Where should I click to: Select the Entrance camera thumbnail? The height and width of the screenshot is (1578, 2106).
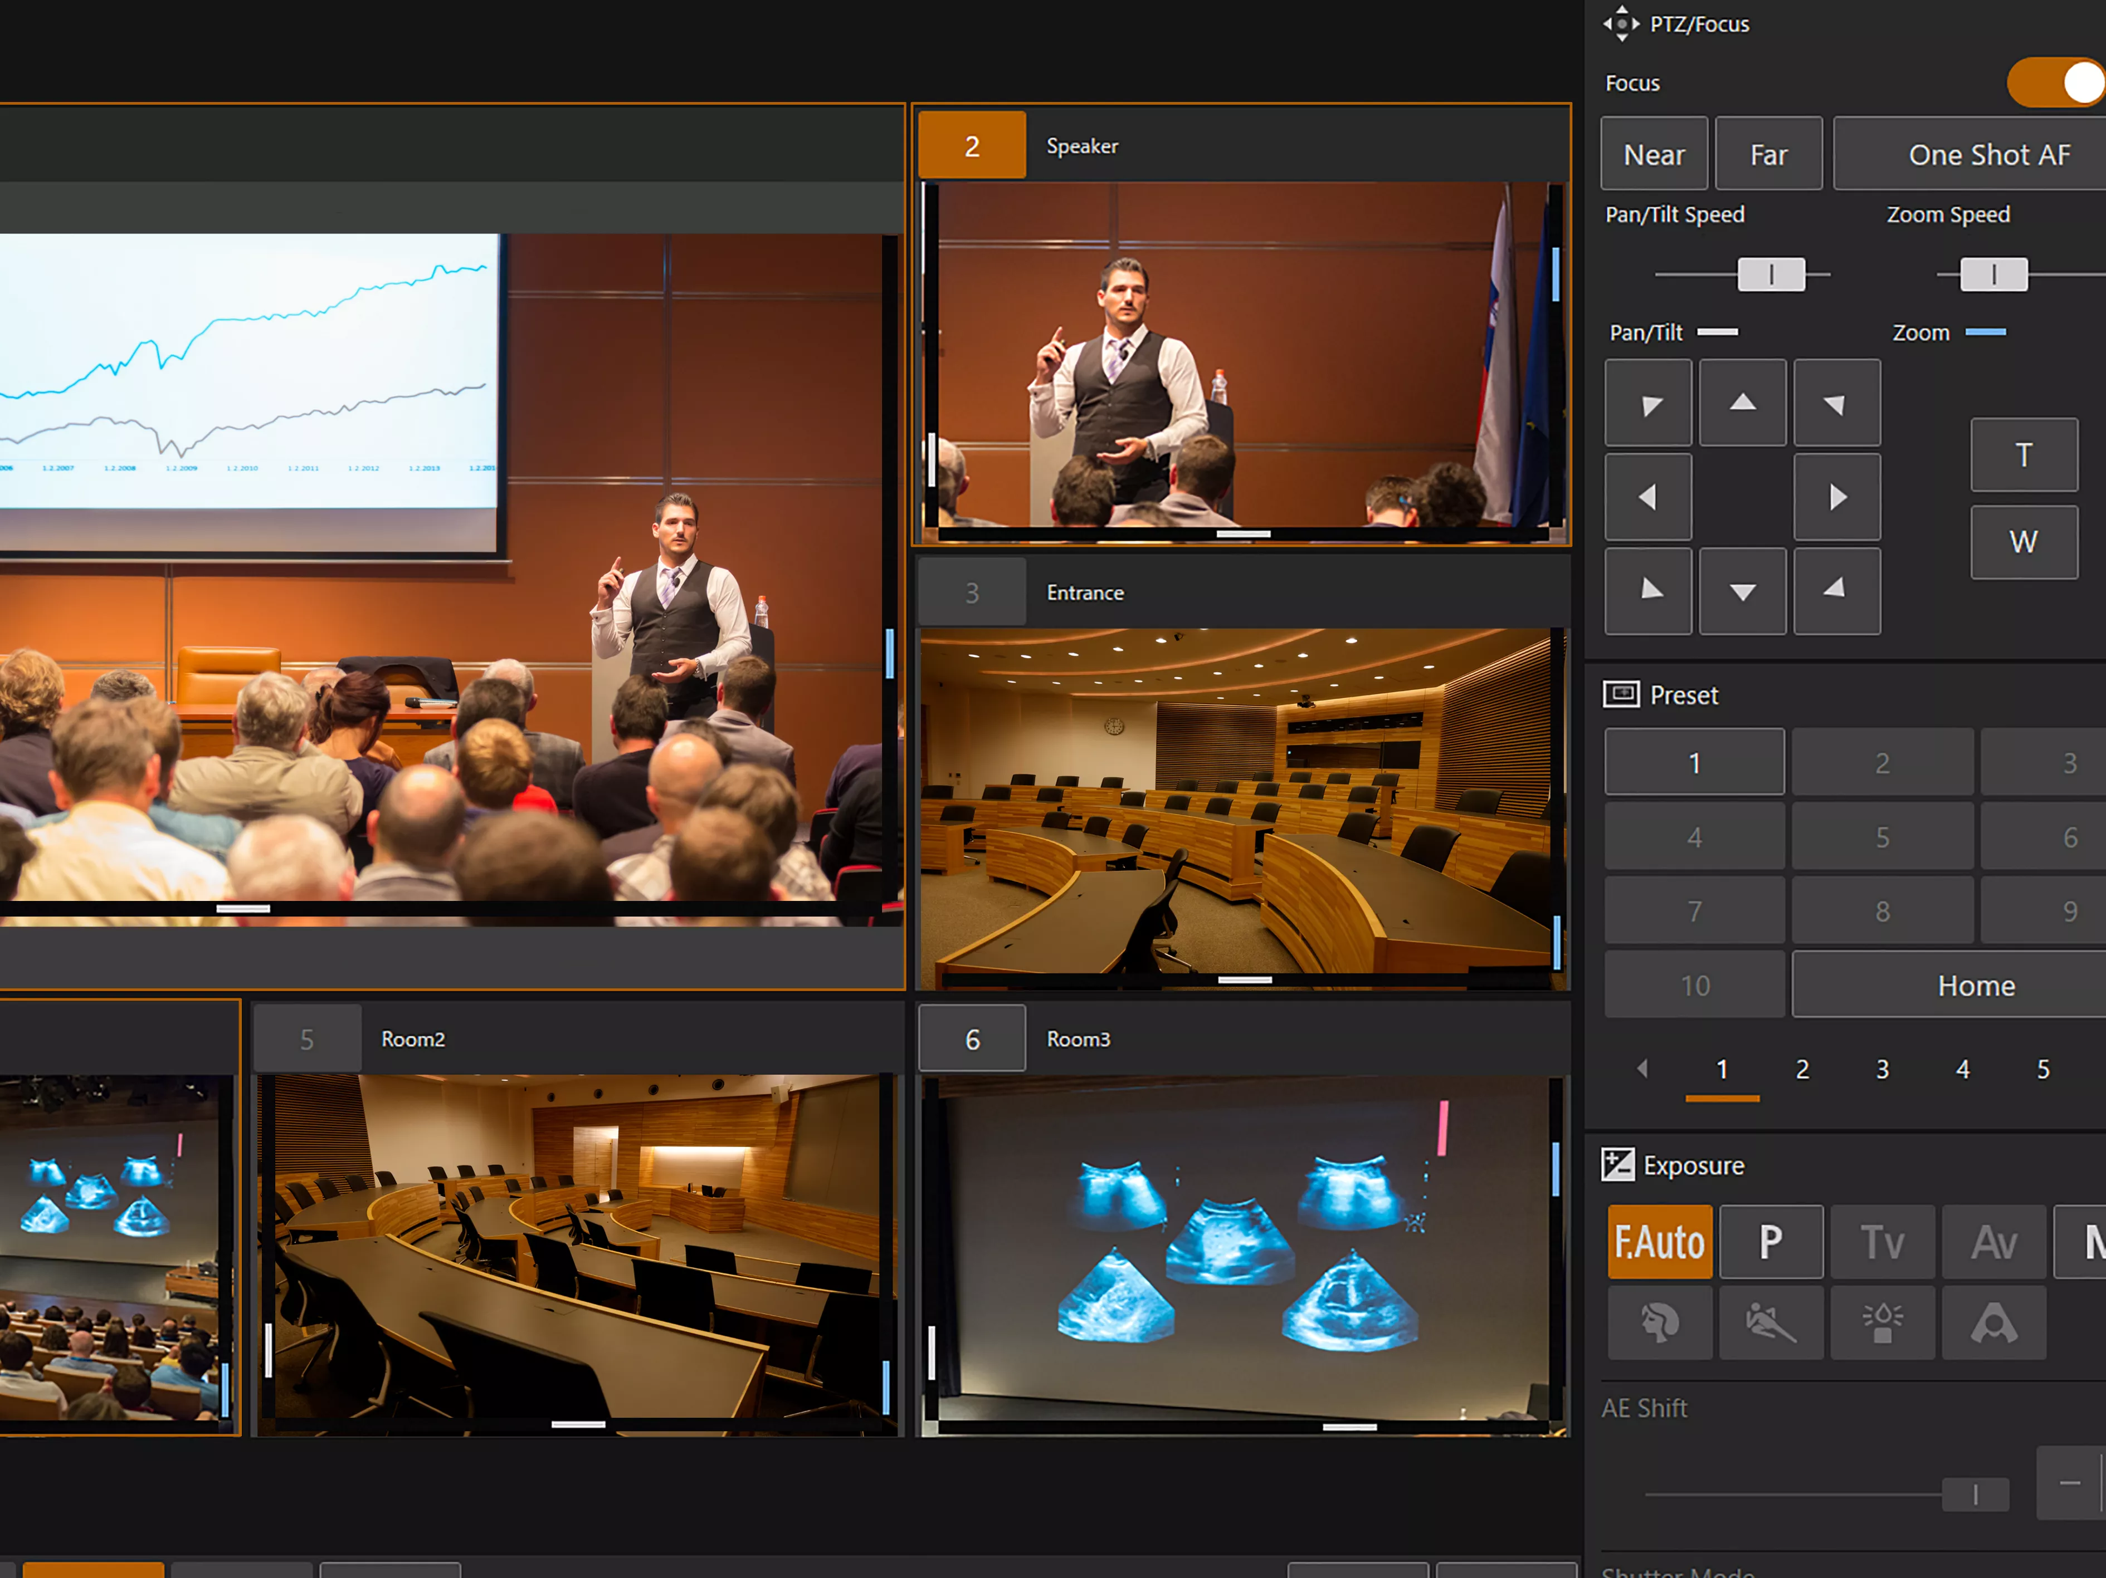1241,807
